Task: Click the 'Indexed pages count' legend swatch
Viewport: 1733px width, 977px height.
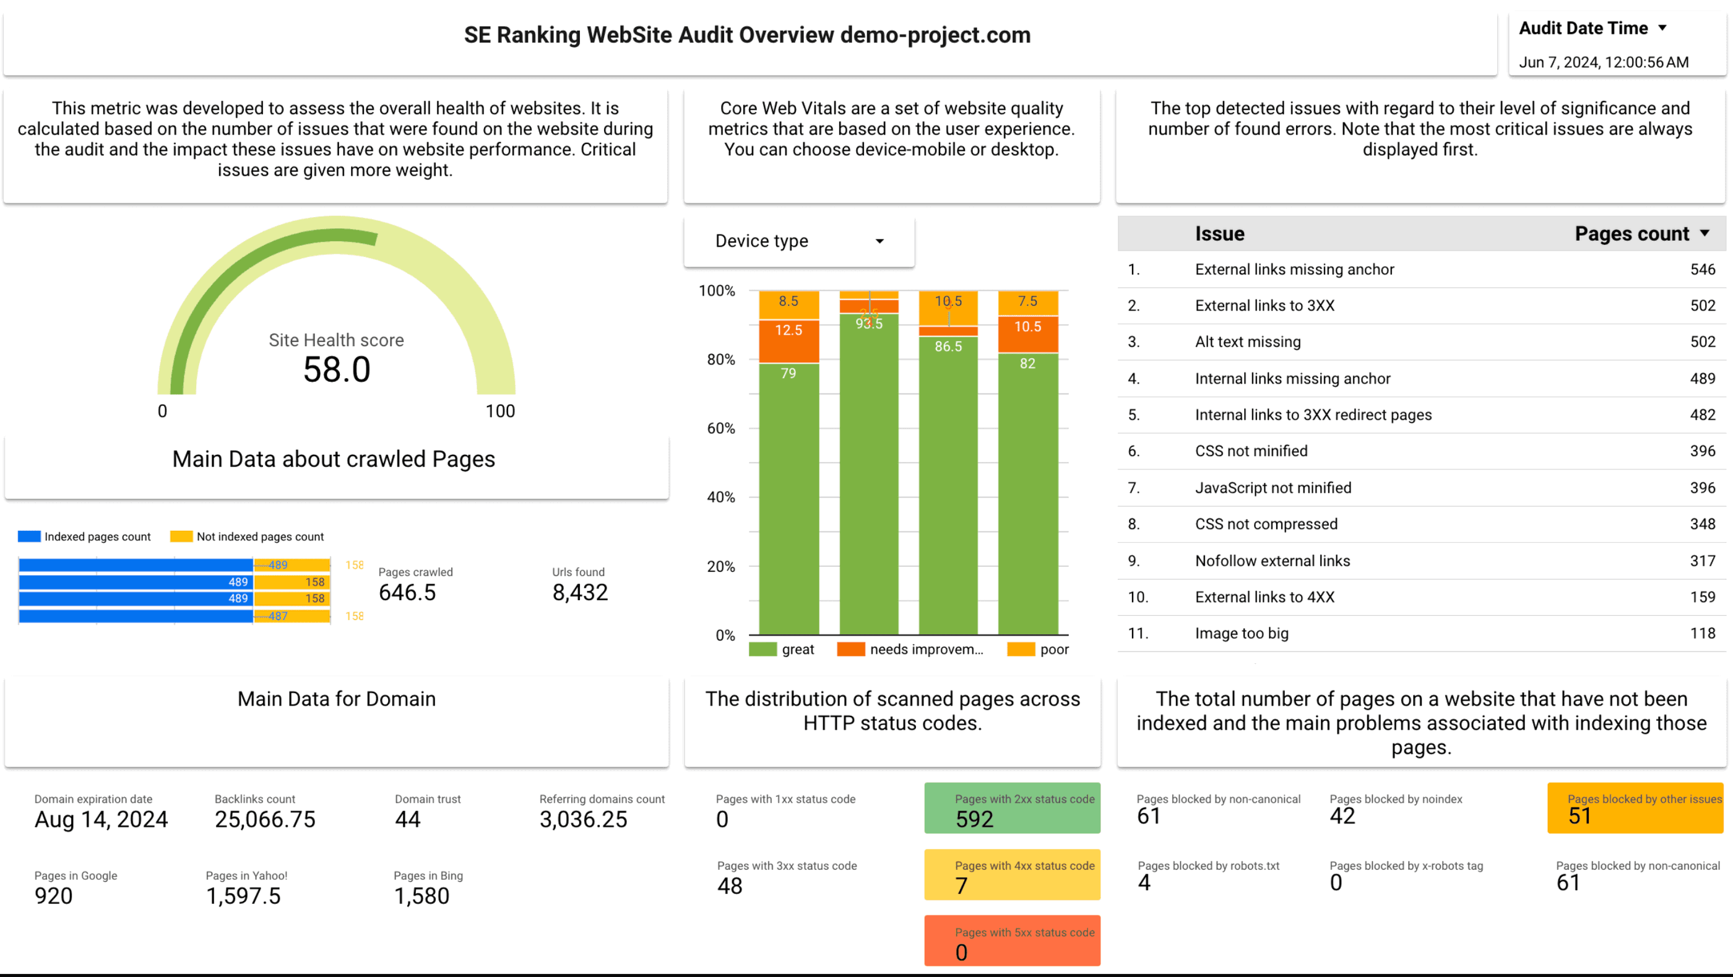Action: (28, 536)
